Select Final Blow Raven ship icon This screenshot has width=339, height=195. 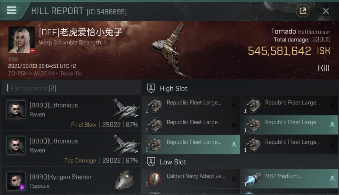point(126,109)
